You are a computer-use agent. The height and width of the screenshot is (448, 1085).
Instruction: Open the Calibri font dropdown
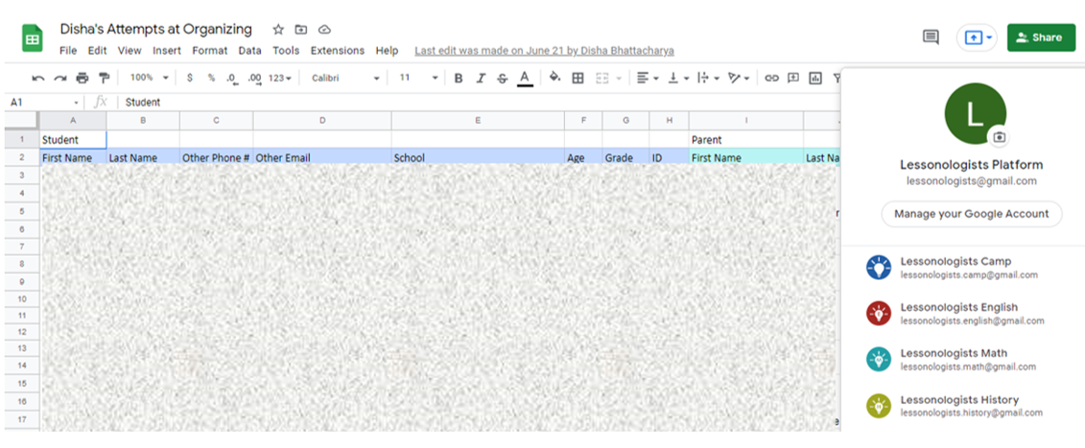pyautogui.click(x=345, y=79)
